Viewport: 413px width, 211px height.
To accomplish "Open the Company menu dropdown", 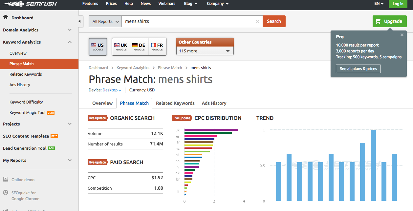I will point(218,4).
